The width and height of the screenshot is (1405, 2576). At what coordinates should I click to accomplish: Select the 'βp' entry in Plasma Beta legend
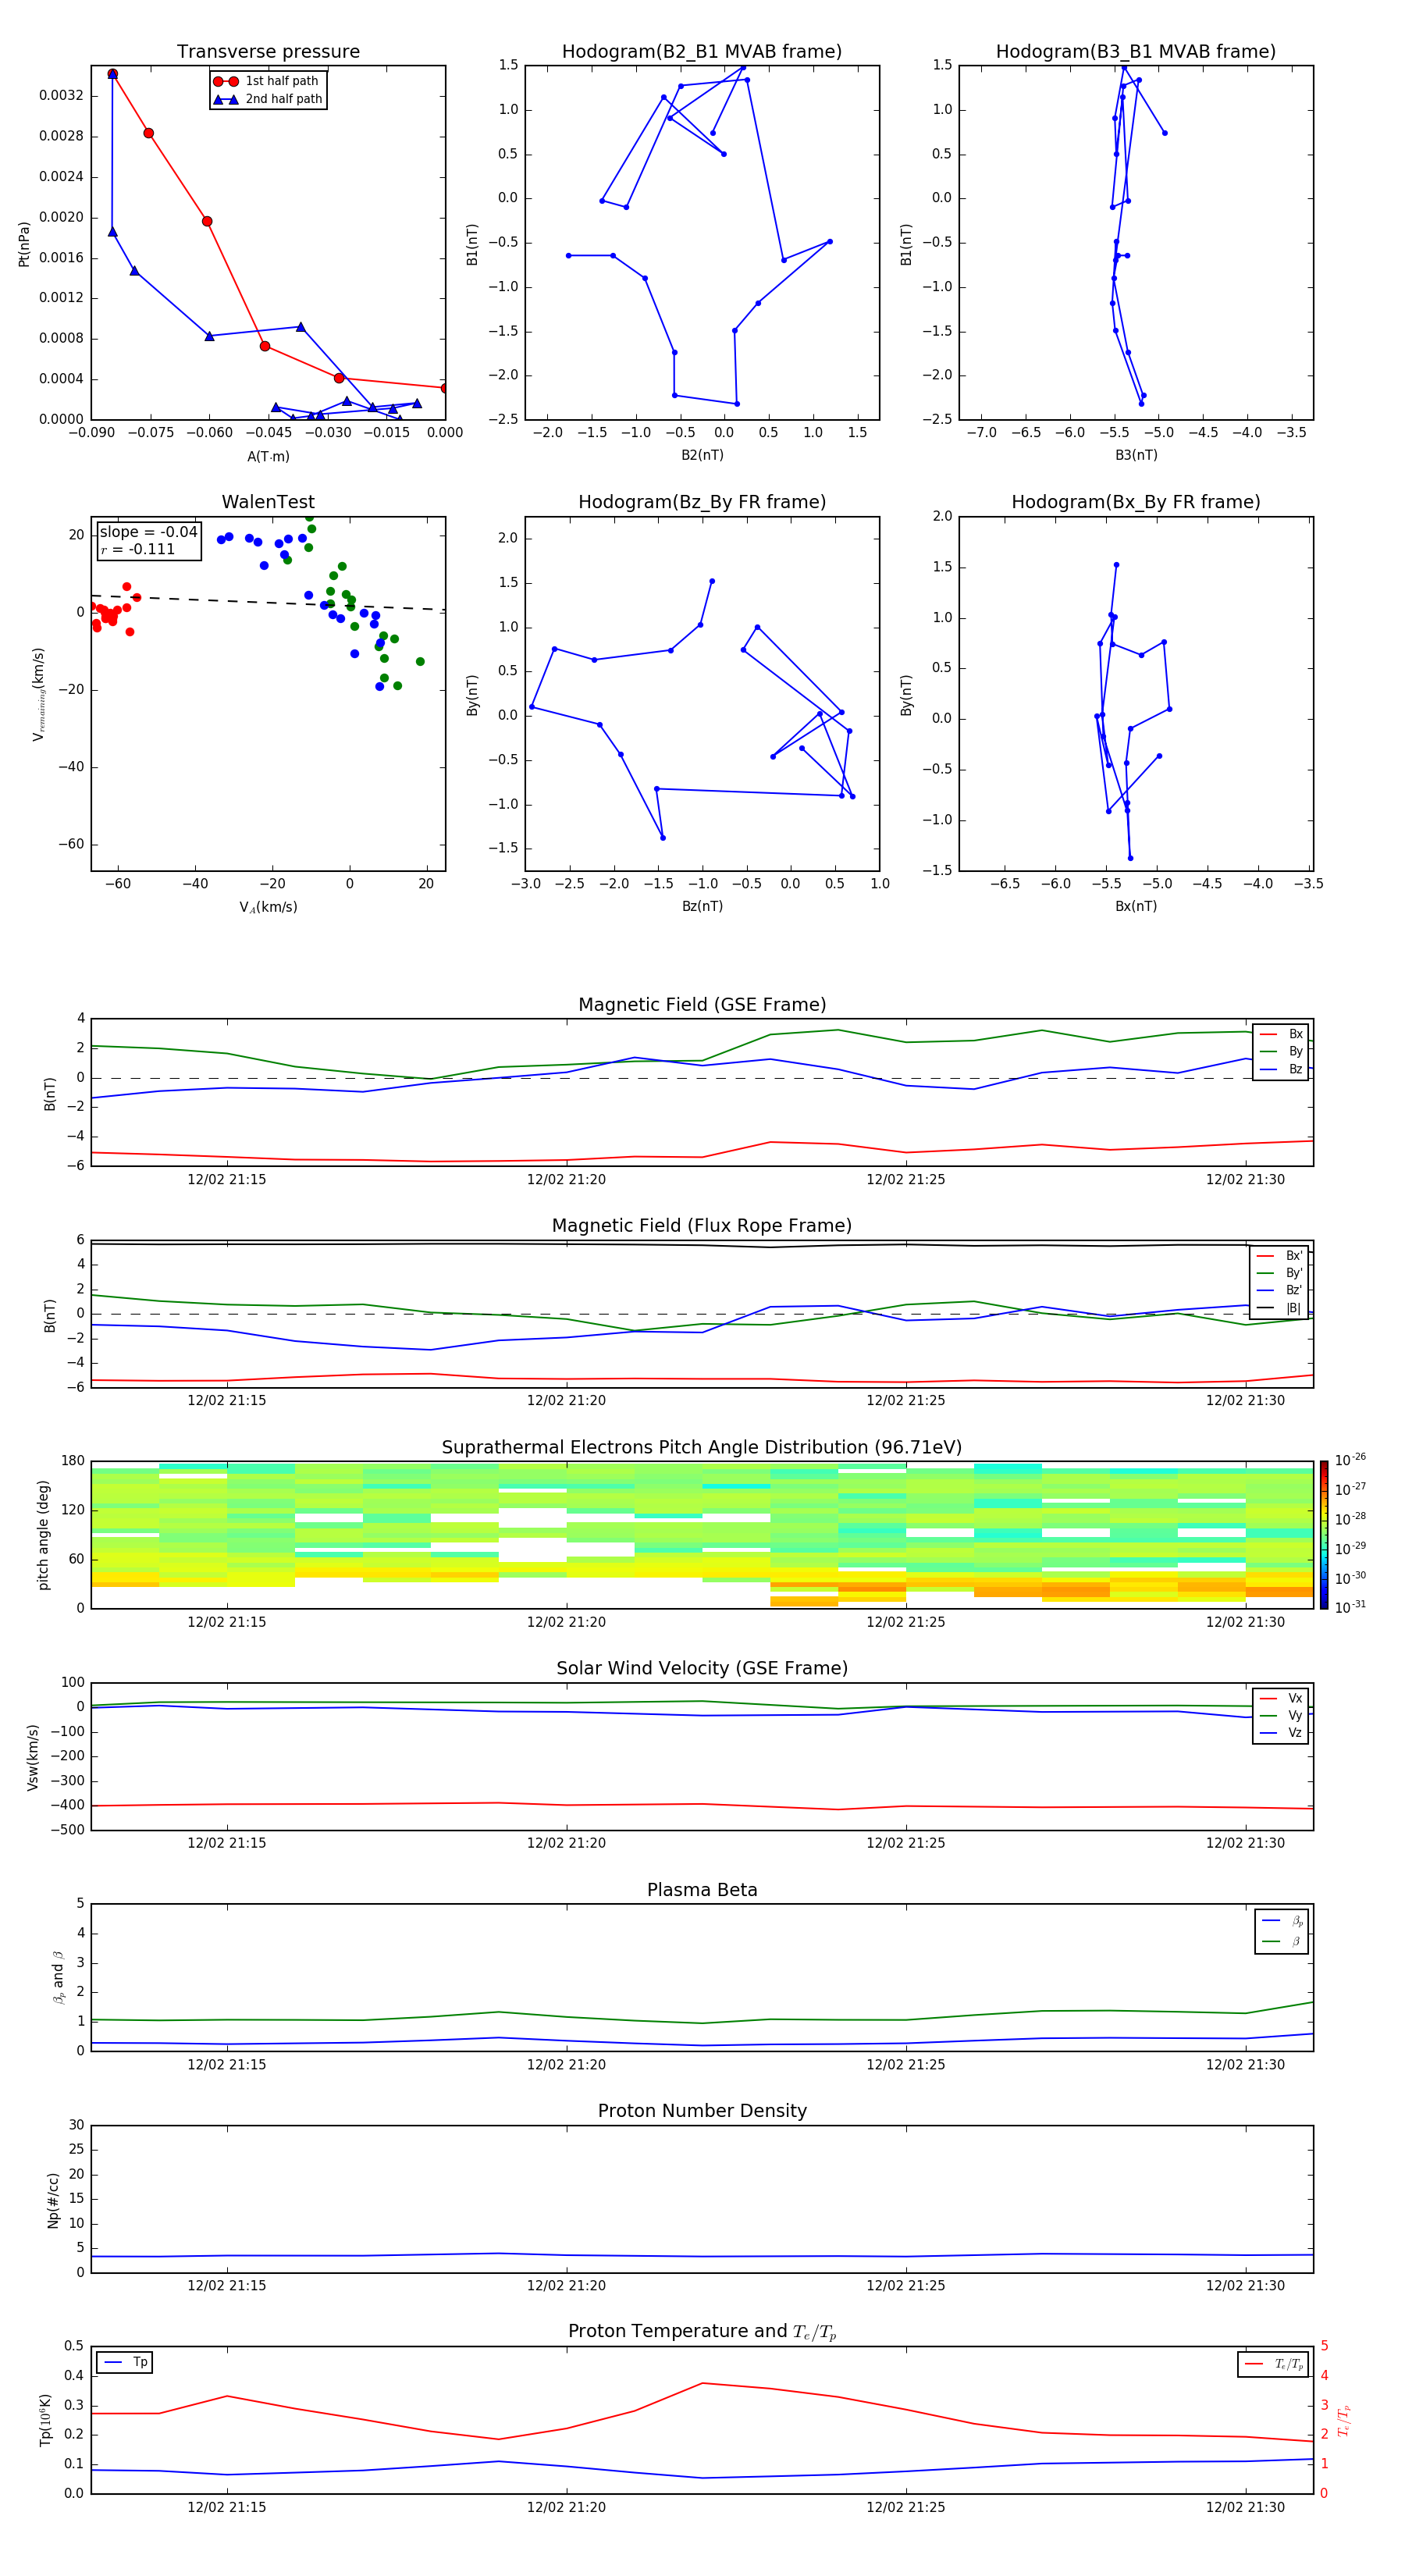1283,1921
